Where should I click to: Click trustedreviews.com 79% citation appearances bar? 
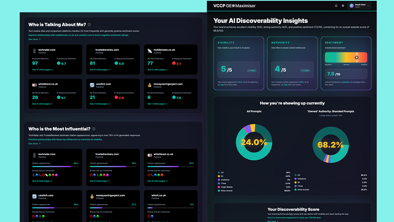113,166
